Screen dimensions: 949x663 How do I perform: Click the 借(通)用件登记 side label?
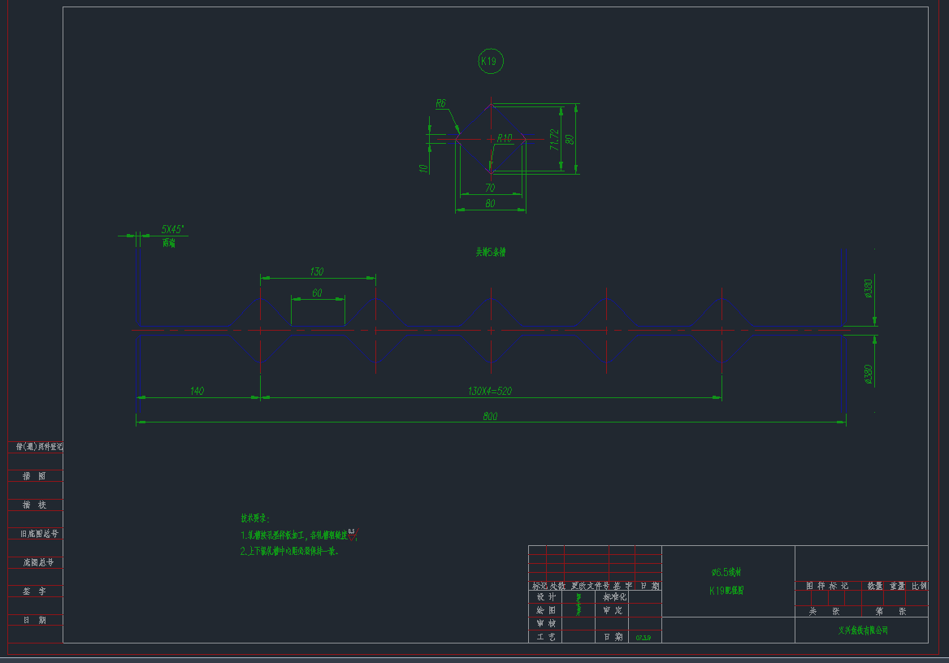(x=39, y=447)
